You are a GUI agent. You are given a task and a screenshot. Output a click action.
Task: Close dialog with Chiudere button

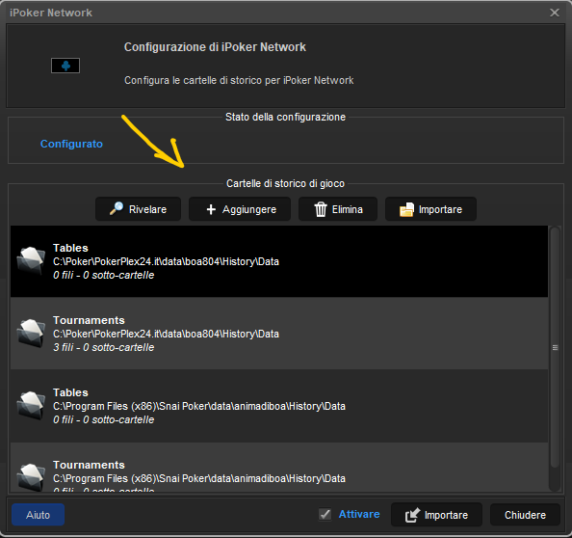tap(525, 515)
